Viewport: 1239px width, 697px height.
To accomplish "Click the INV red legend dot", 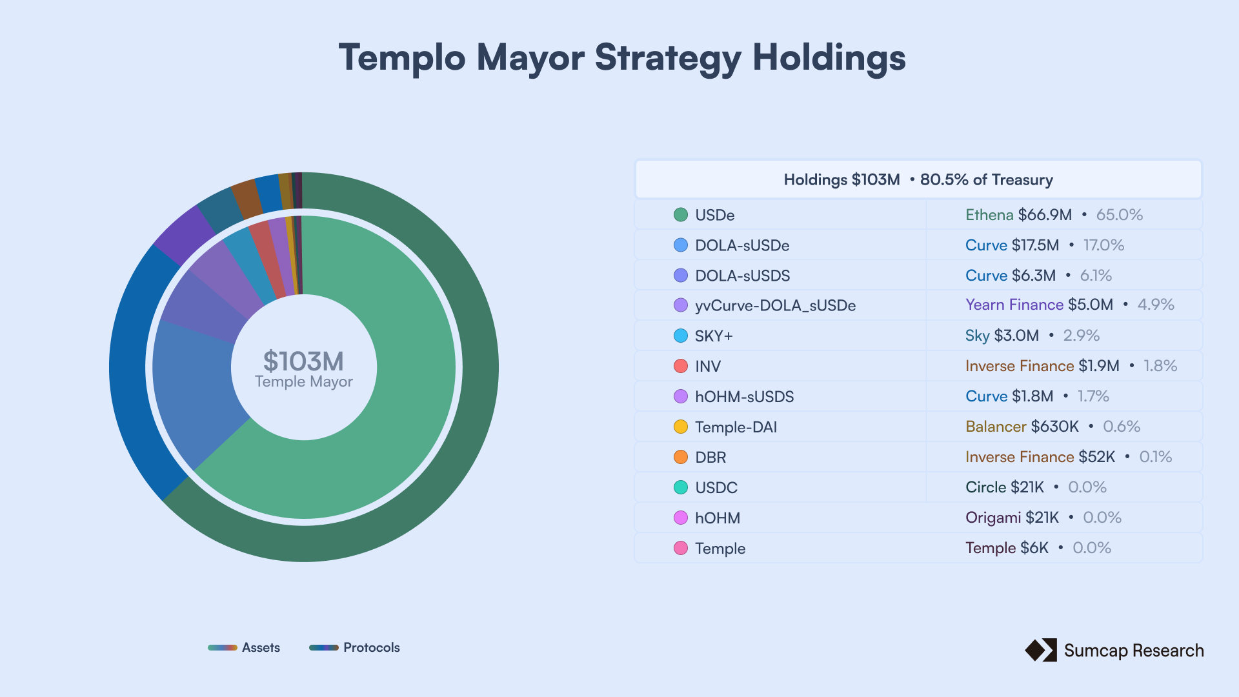I will click(680, 366).
